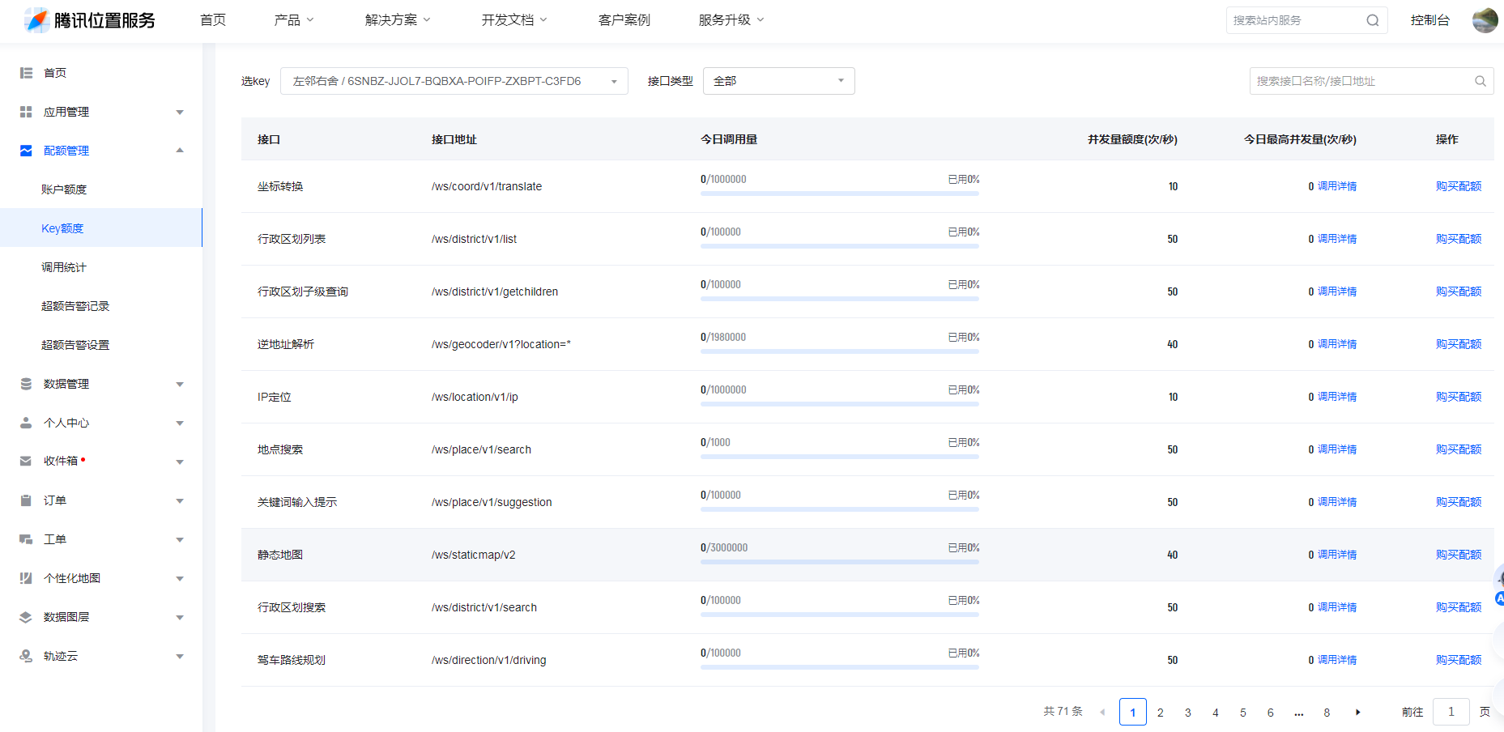
Task: Click the 订单 clipboard icon
Action: 26,500
